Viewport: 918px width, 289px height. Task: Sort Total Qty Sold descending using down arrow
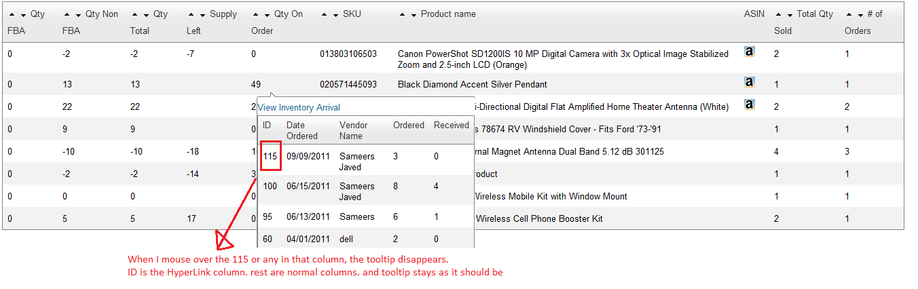(x=790, y=14)
